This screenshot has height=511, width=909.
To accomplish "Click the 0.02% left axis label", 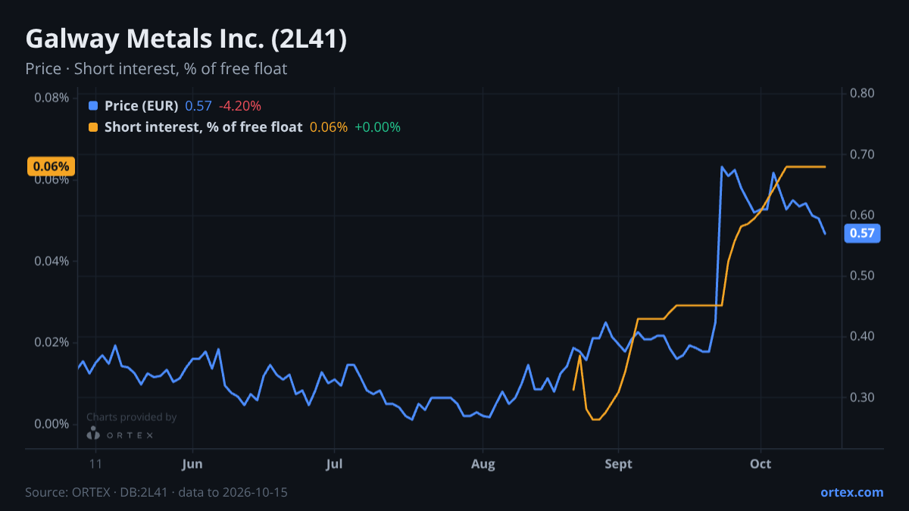I will (x=52, y=342).
